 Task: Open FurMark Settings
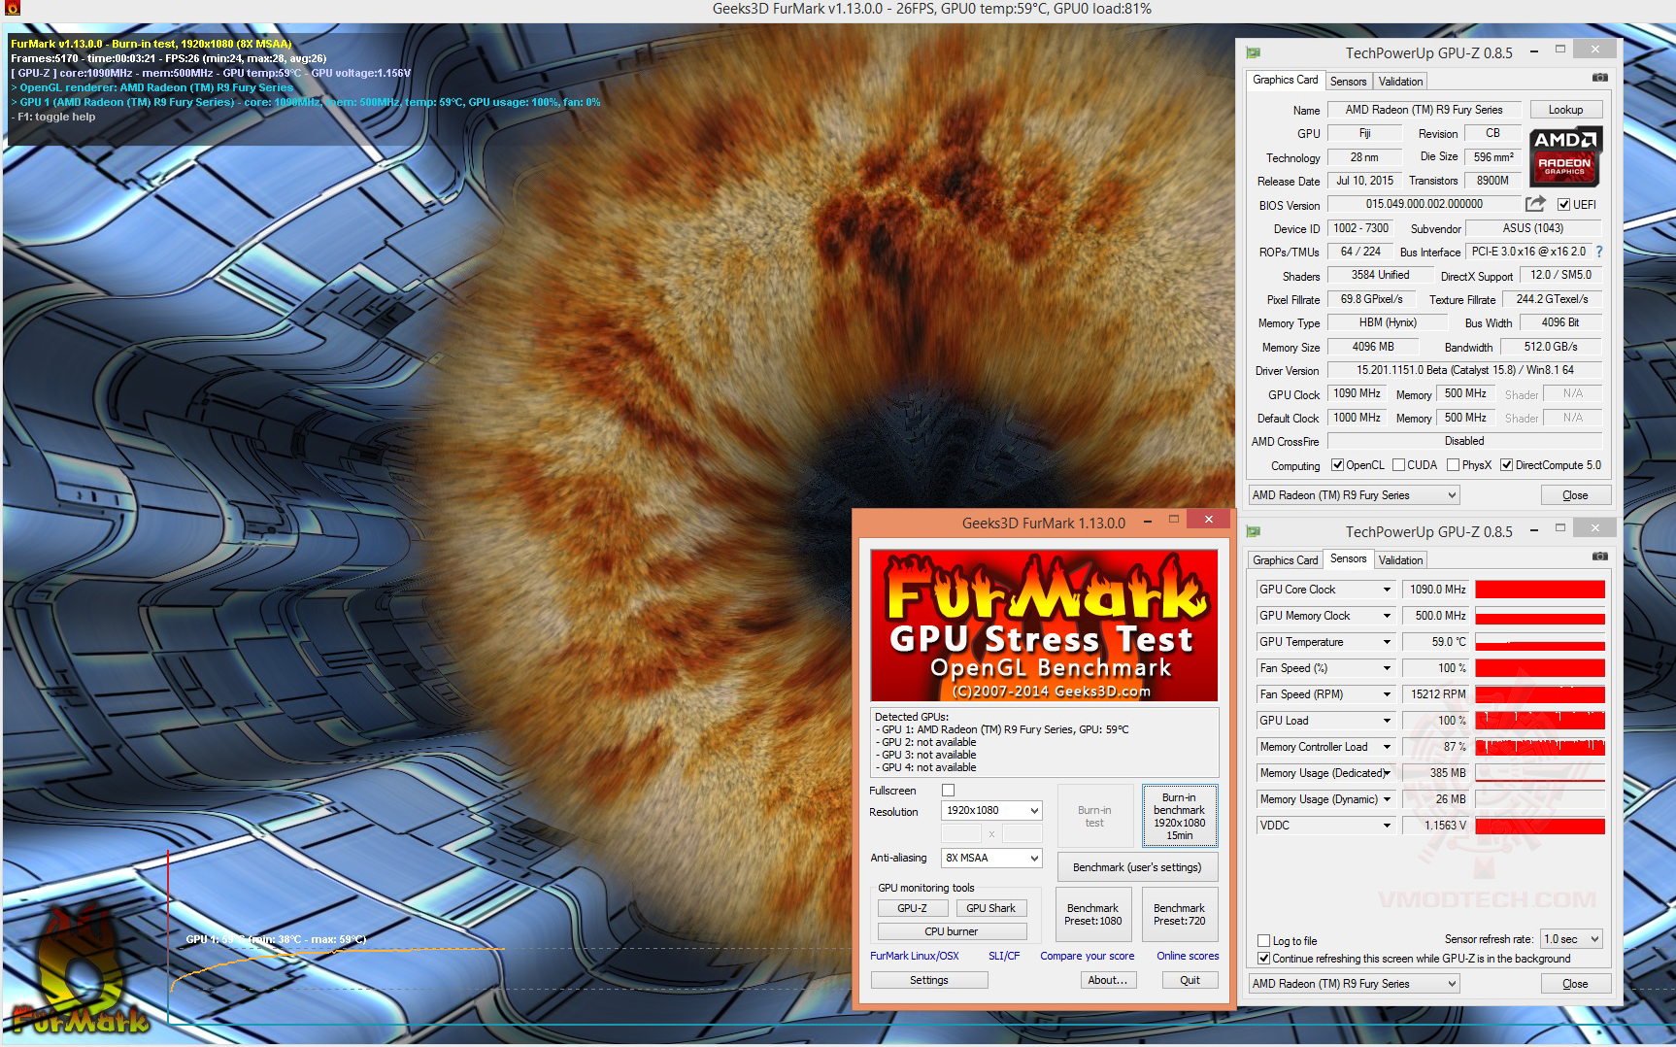[x=929, y=980]
